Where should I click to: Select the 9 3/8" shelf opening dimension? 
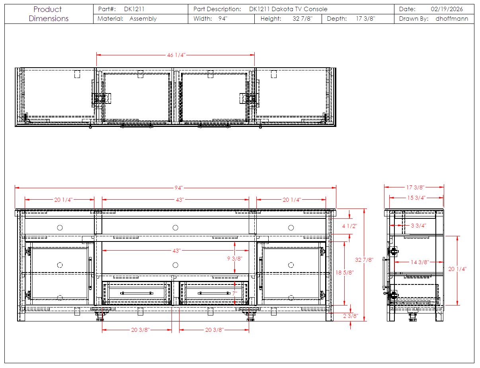pyautogui.click(x=234, y=258)
